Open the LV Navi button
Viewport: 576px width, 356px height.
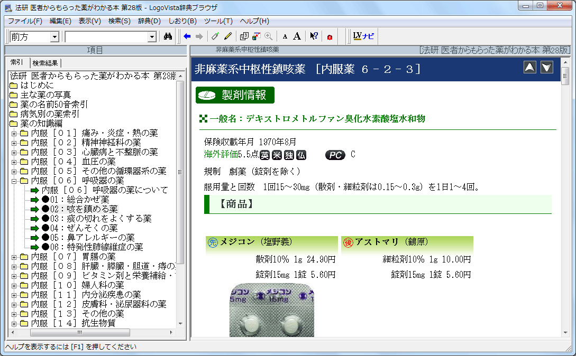pyautogui.click(x=363, y=36)
